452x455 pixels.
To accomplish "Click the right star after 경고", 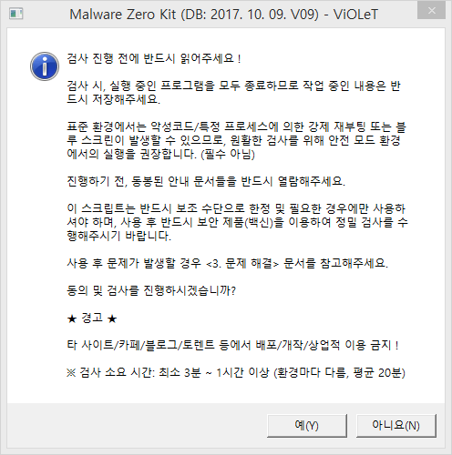I will tap(112, 318).
